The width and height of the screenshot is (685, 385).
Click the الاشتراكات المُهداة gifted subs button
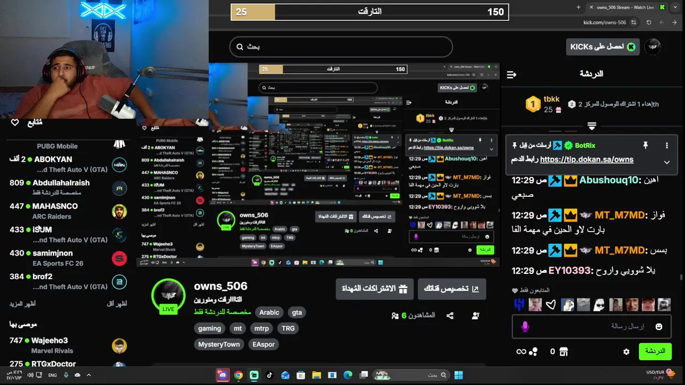coord(375,289)
